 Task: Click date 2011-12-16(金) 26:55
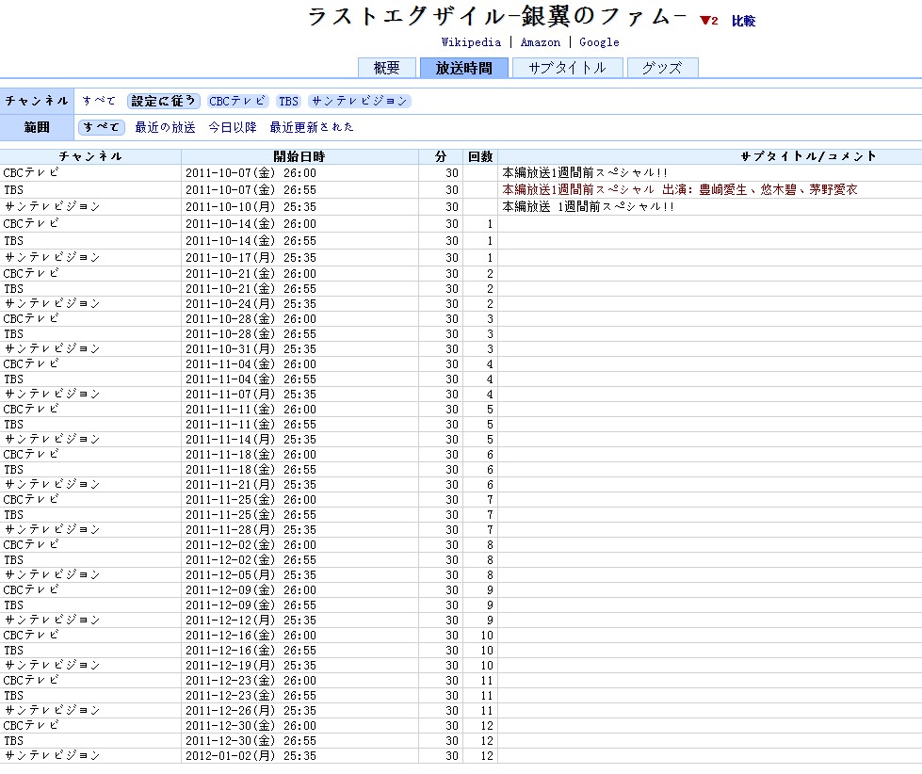click(x=251, y=651)
